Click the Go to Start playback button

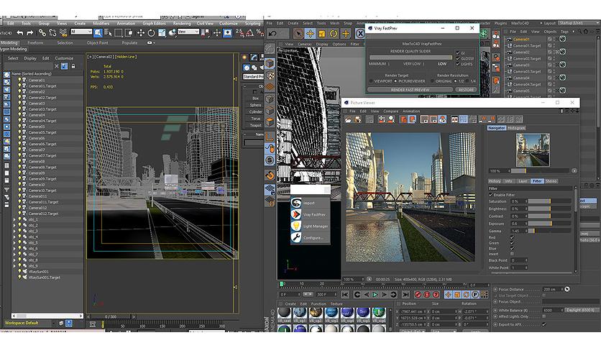pos(345,294)
